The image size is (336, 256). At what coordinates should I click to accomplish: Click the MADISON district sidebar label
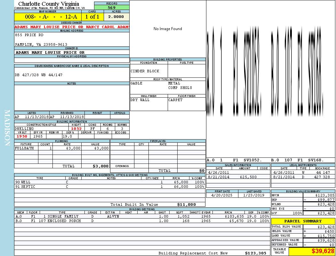point(7,128)
